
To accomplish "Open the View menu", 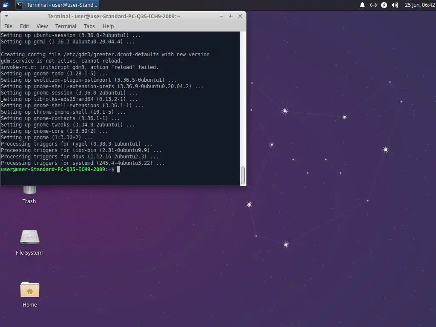I will coord(42,26).
